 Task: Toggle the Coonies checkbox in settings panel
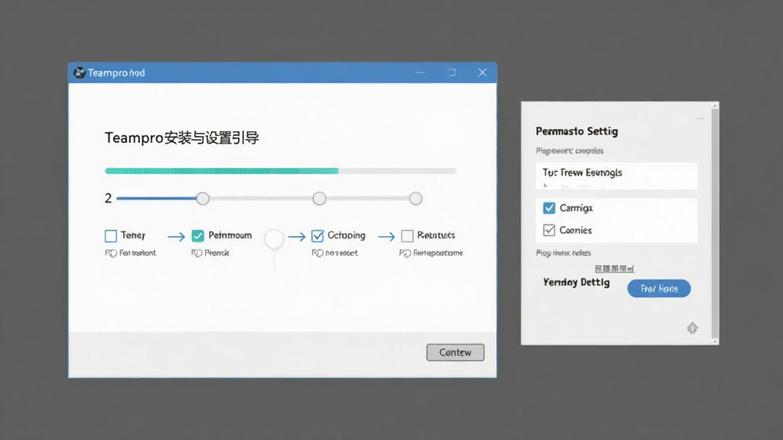(549, 230)
